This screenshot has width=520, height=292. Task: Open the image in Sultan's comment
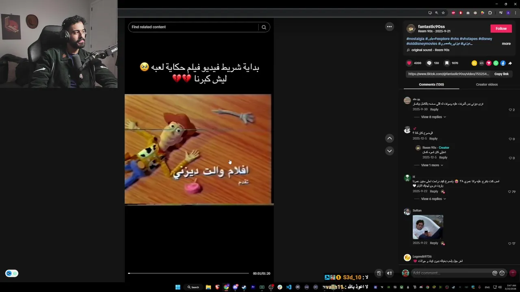point(428,227)
